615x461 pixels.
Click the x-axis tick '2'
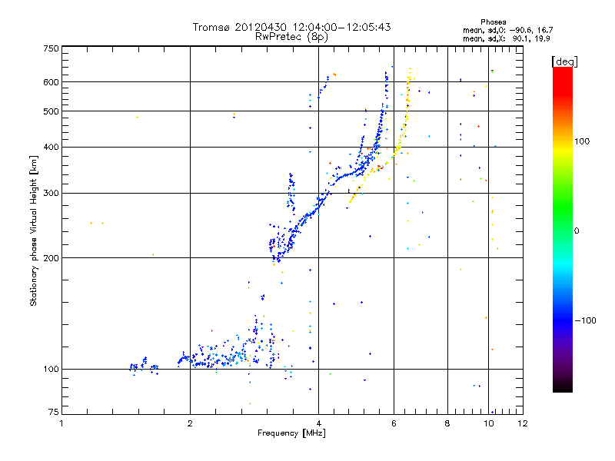pos(190,423)
